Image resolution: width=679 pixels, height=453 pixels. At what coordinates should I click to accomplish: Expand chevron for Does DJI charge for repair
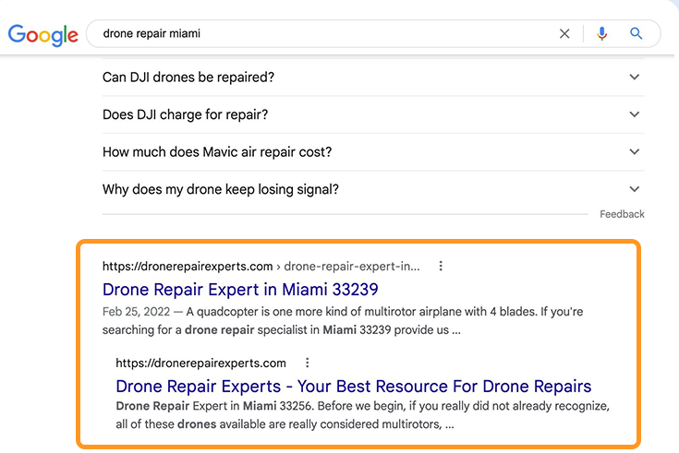(634, 114)
